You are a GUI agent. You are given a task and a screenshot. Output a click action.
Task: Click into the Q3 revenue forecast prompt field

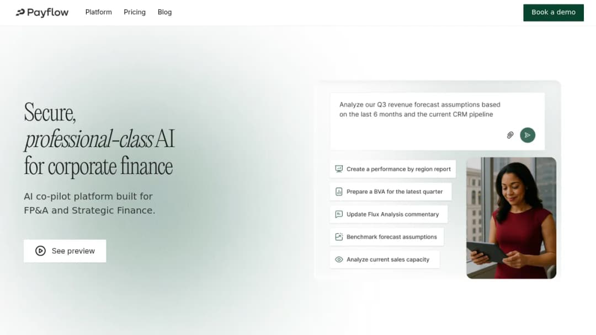pyautogui.click(x=437, y=121)
